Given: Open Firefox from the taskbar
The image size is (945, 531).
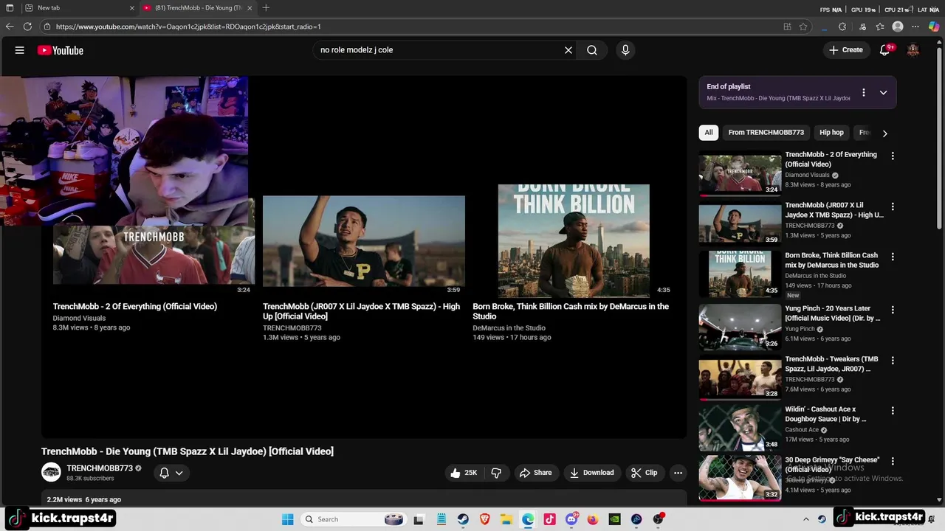Looking at the screenshot, I should pyautogui.click(x=593, y=519).
